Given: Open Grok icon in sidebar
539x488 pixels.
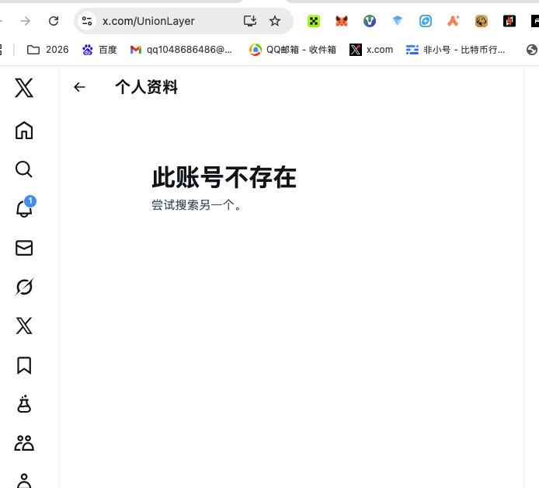Looking at the screenshot, I should pyautogui.click(x=24, y=287).
